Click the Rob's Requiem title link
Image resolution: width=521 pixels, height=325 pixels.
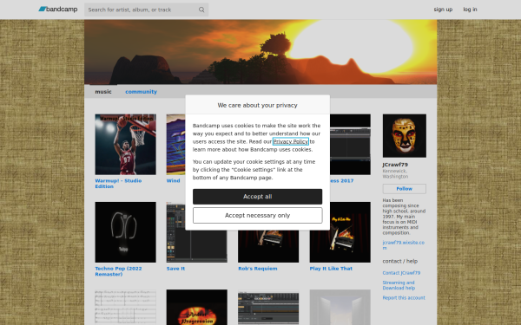[258, 269]
